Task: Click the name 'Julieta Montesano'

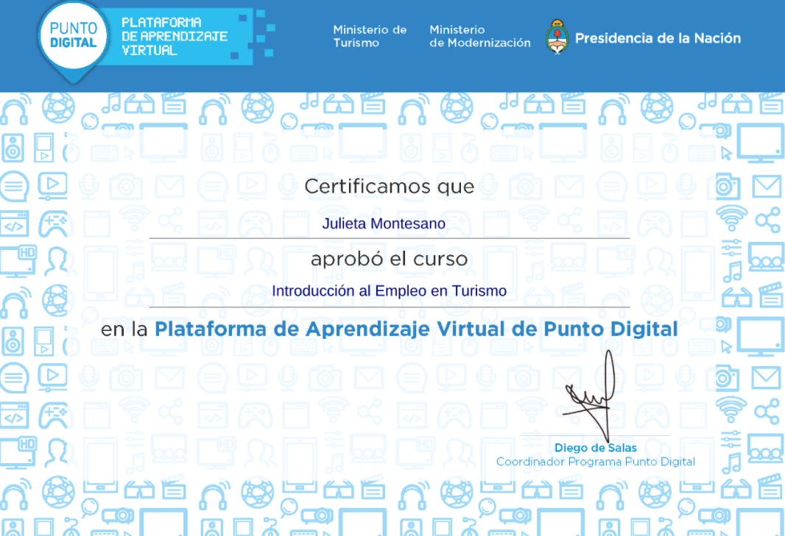Action: click(x=384, y=224)
